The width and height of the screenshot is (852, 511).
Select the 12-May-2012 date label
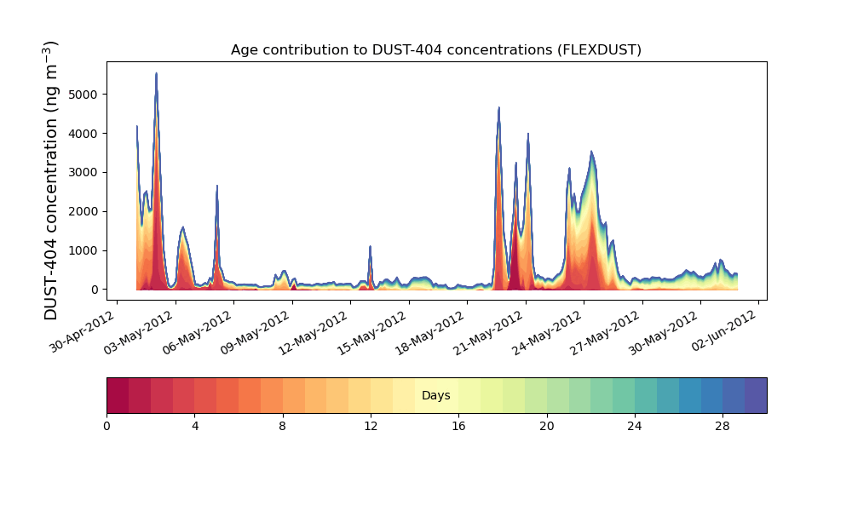(314, 332)
